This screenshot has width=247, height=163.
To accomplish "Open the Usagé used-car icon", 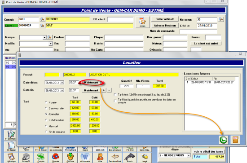I will 145,158.
